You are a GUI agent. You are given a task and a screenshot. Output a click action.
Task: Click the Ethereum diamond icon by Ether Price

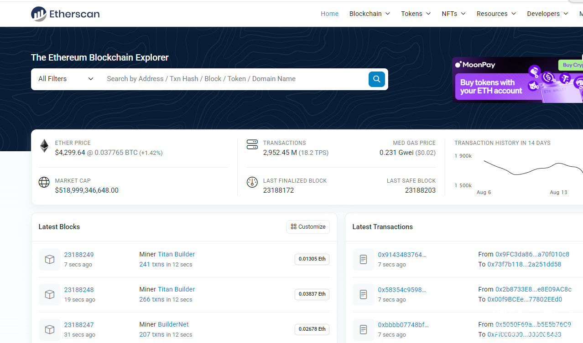click(44, 146)
